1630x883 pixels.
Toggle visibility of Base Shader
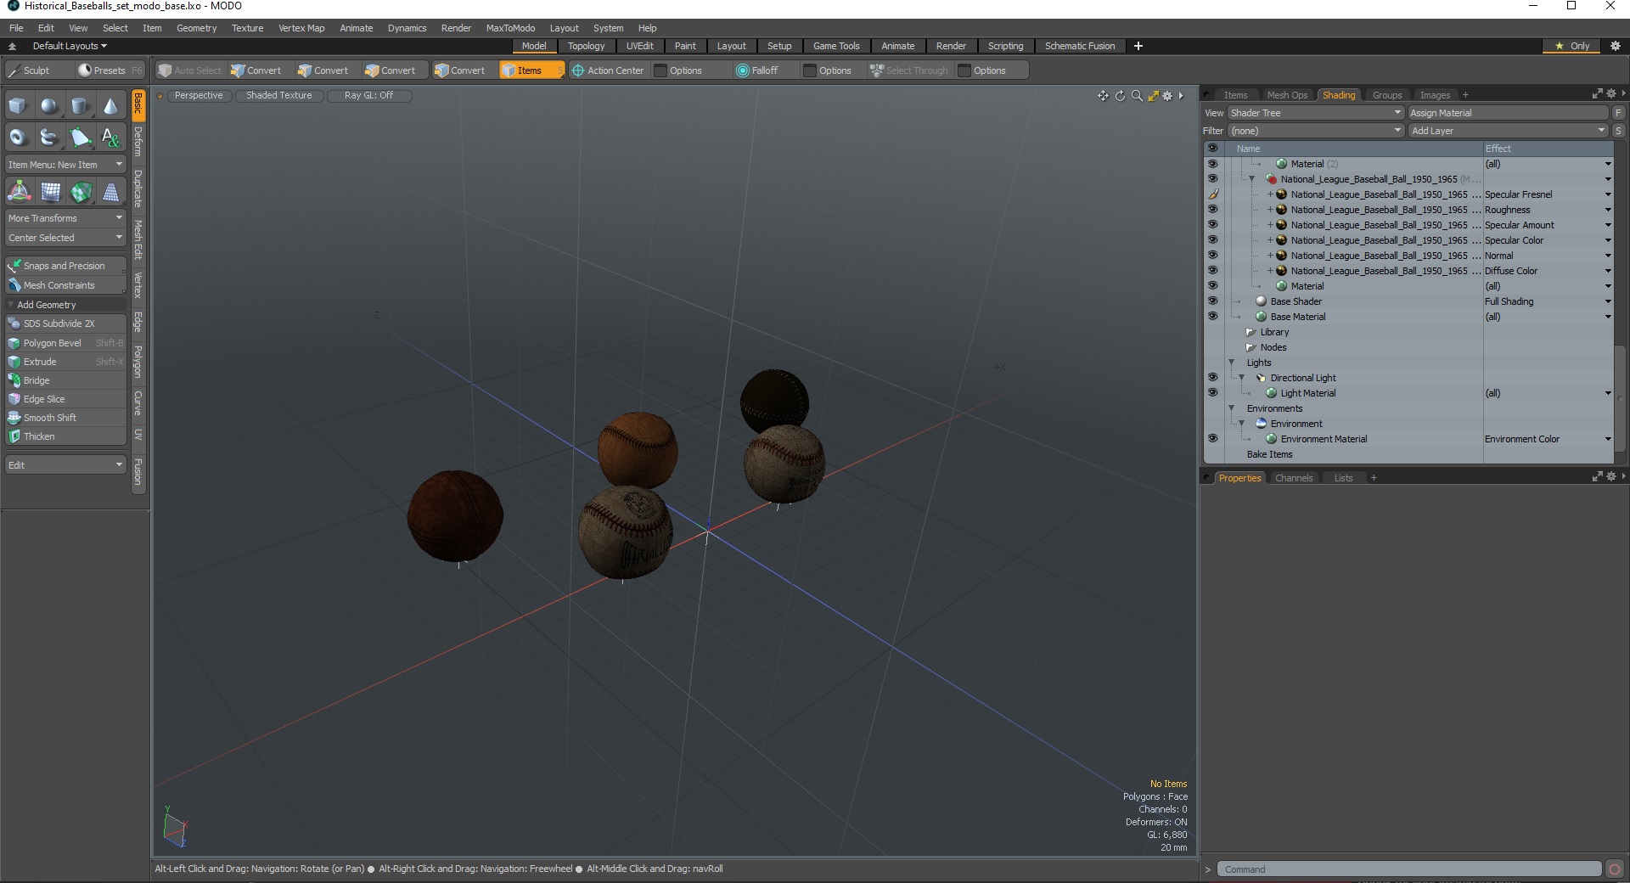1212,301
